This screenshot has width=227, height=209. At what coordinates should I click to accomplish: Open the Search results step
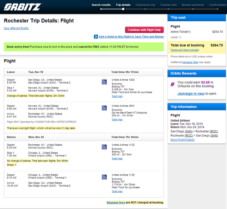[x=101, y=5]
